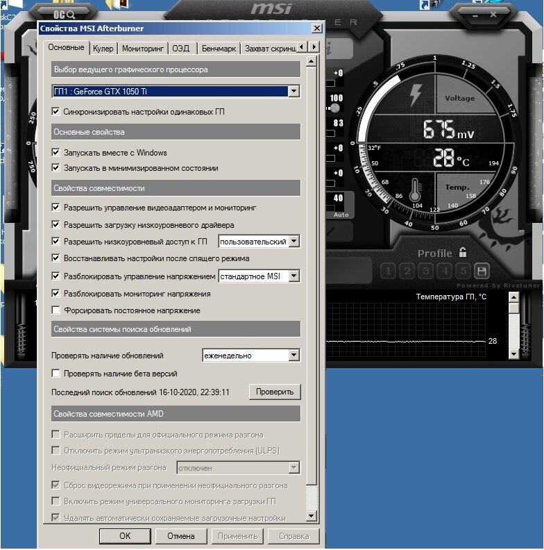Click the Проверить updates button

click(275, 392)
